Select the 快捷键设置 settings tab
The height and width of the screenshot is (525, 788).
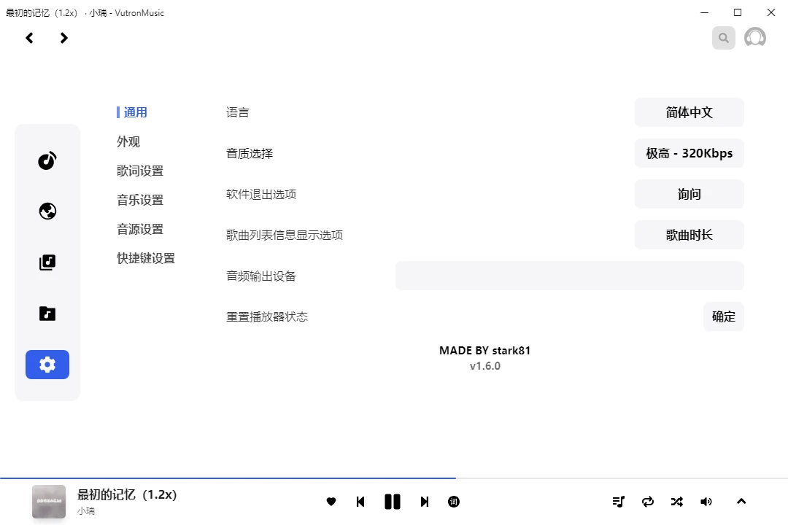point(146,258)
